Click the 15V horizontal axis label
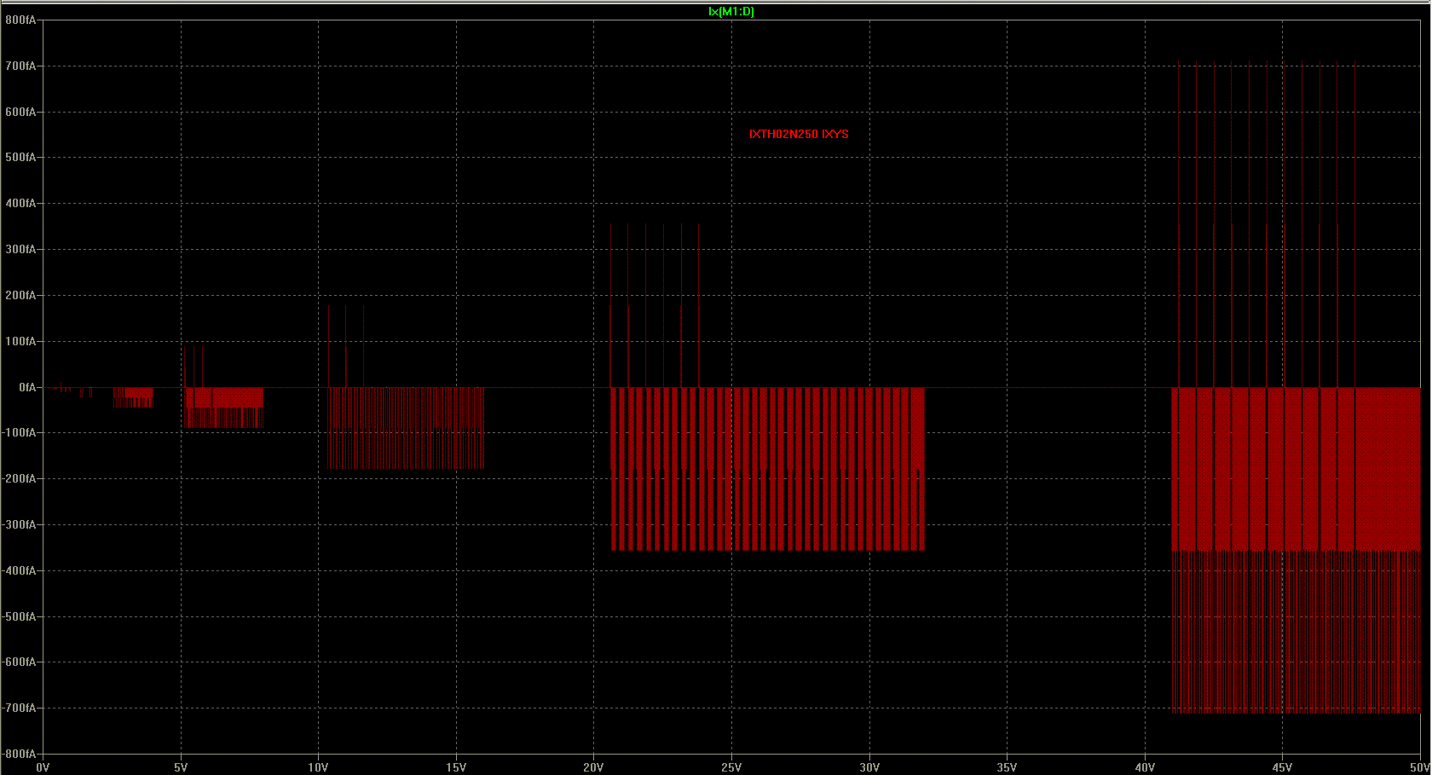 pyautogui.click(x=456, y=767)
